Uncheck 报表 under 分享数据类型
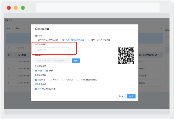The image size is (174, 119). coord(47,70)
